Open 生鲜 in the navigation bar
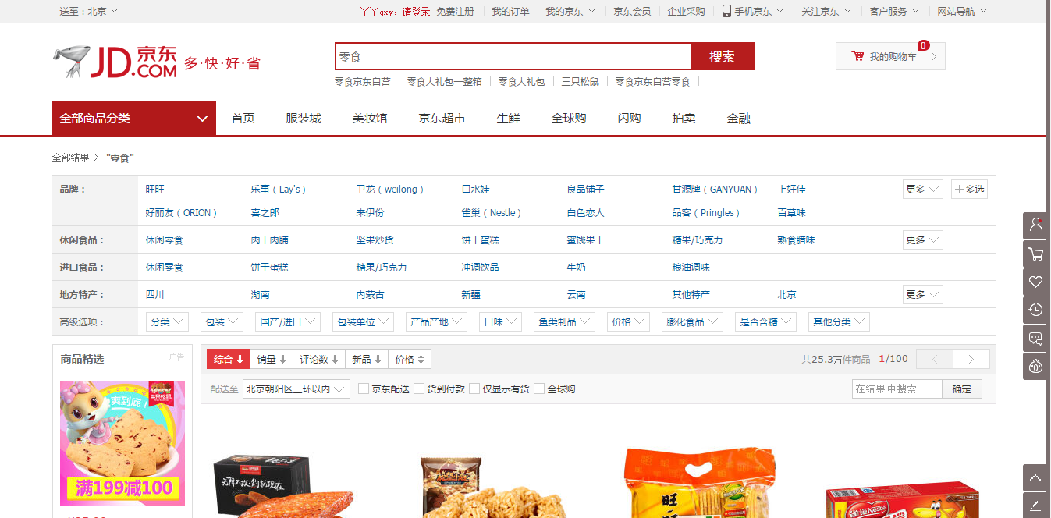 (x=509, y=119)
